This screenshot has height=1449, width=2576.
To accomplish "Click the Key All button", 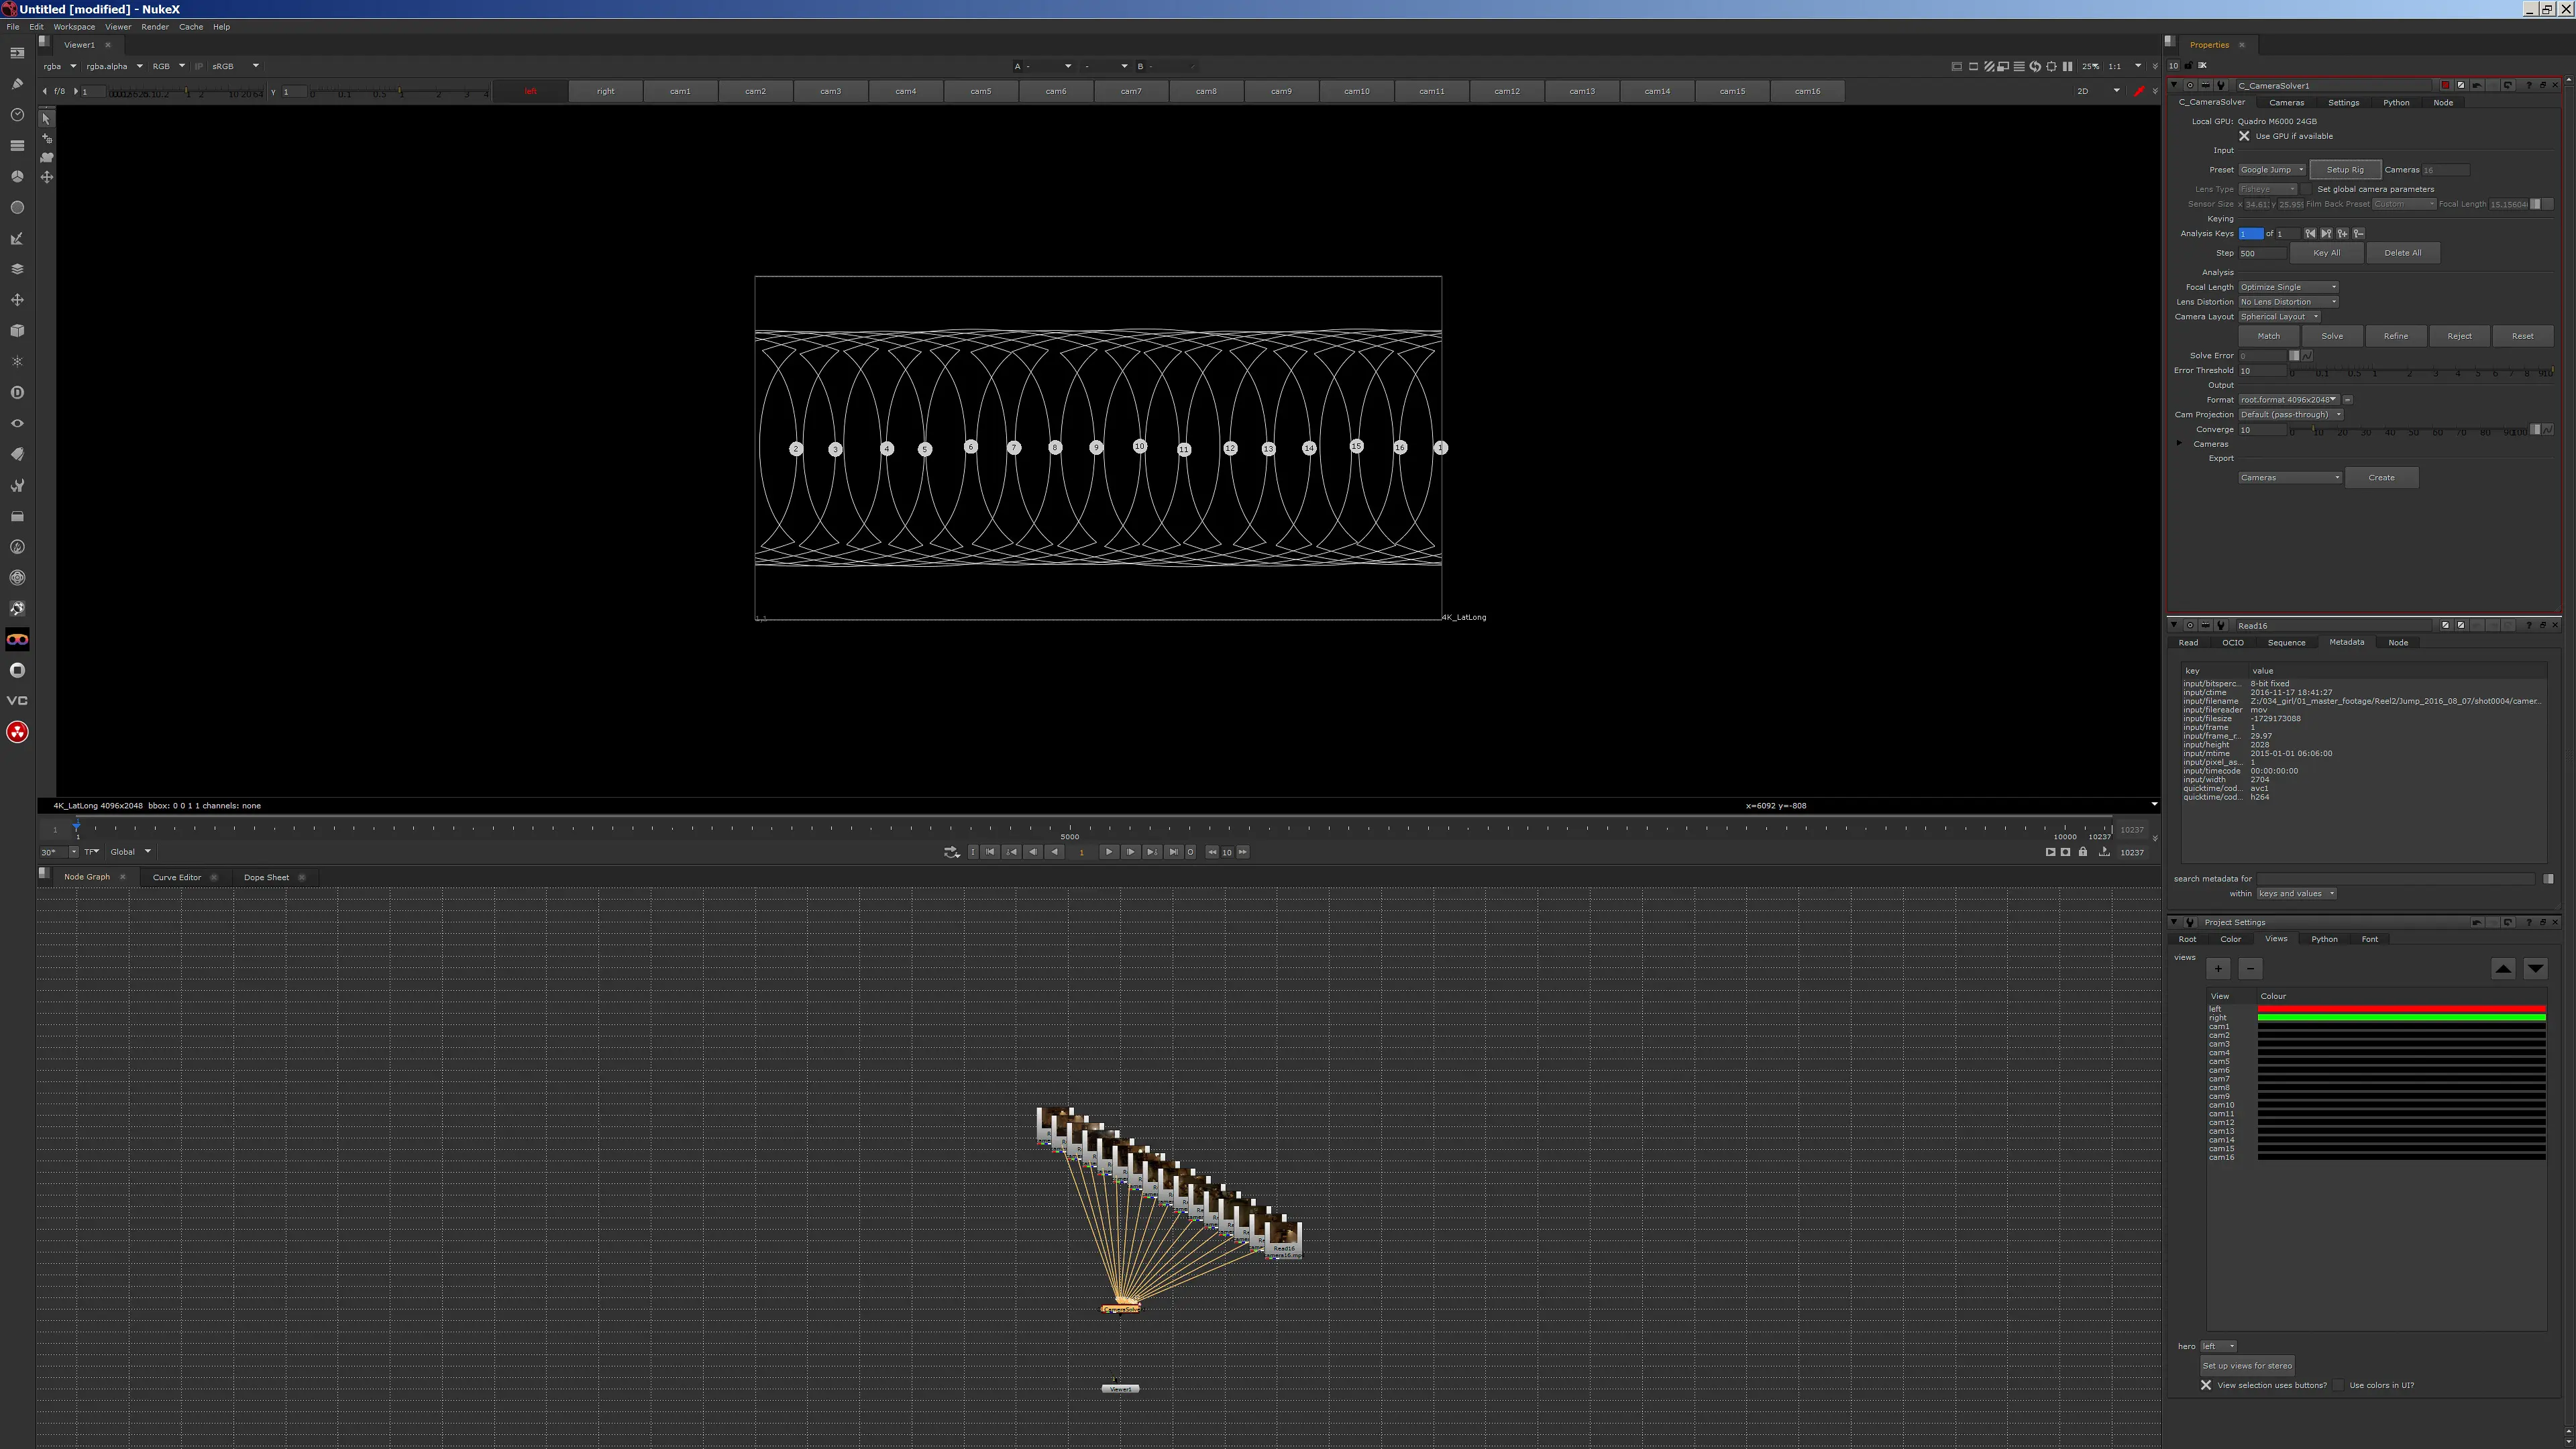I will [2326, 253].
